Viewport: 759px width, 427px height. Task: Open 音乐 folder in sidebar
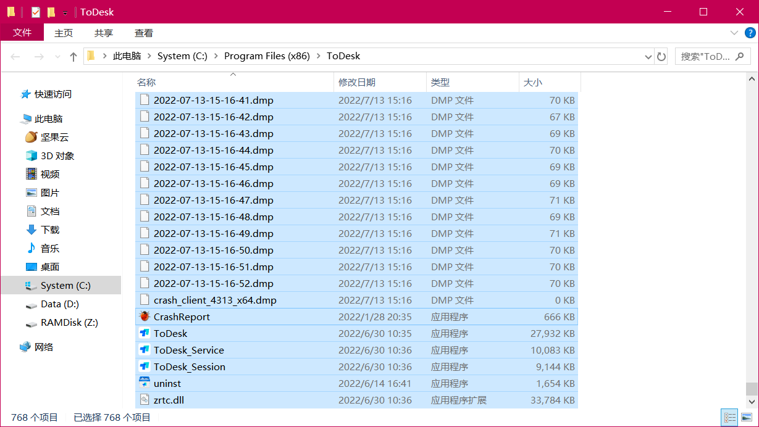coord(43,248)
